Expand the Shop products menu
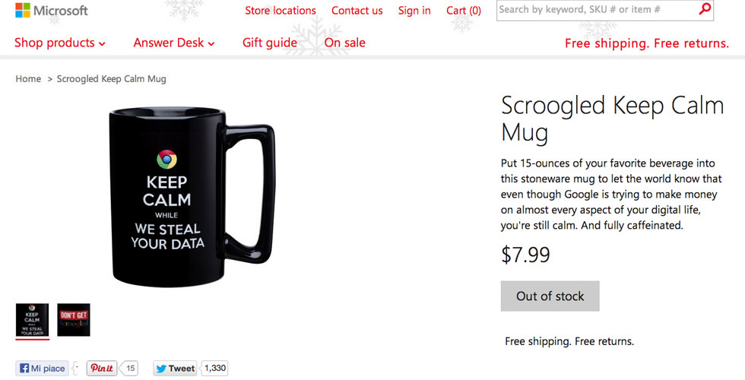Image resolution: width=745 pixels, height=380 pixels. click(x=60, y=43)
